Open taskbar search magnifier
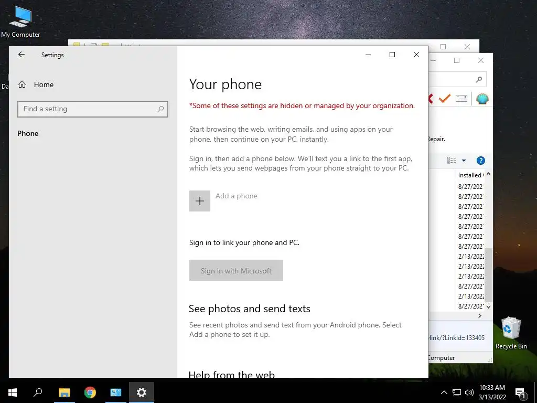Screen dimensions: 537x403 click(x=38, y=393)
